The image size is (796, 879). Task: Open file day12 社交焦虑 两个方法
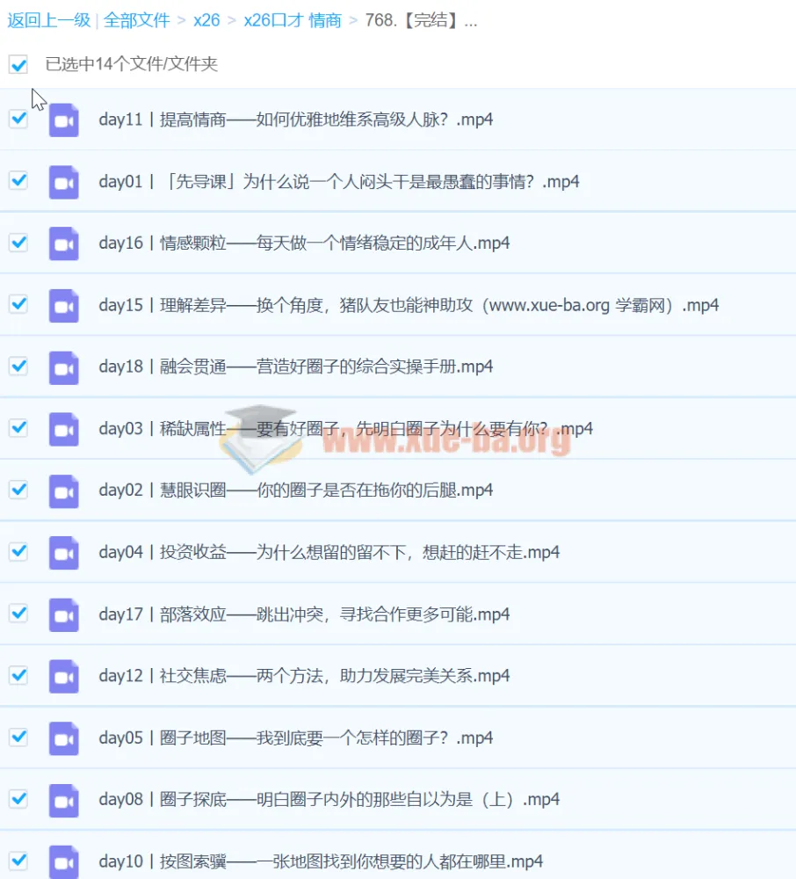click(x=304, y=676)
